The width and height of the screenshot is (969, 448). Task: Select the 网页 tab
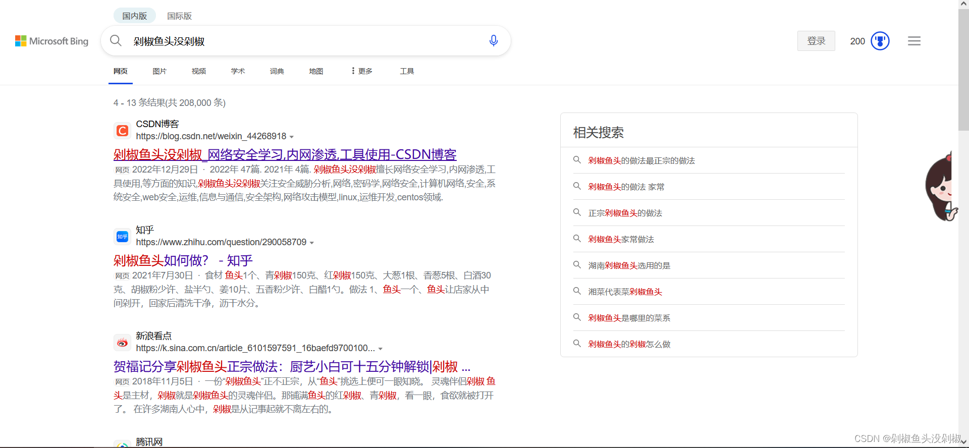click(x=121, y=71)
